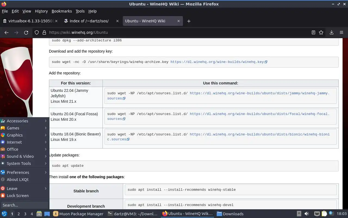Switch to dartz@VM3 terminal window

click(x=133, y=214)
